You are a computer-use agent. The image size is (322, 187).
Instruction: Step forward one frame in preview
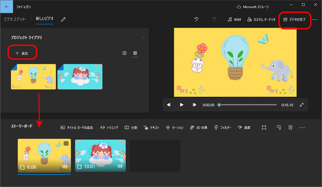[x=194, y=105]
